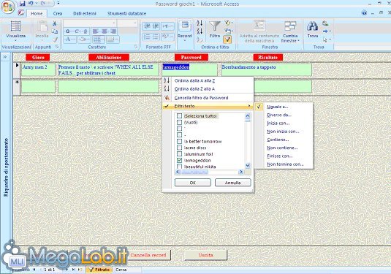This screenshot has width=391, height=274.
Task: Click the Visualizza view icon
Action: [15, 26]
